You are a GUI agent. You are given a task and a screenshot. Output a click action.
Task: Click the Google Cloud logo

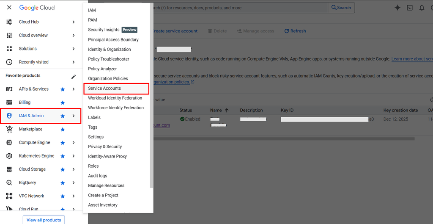click(x=37, y=8)
